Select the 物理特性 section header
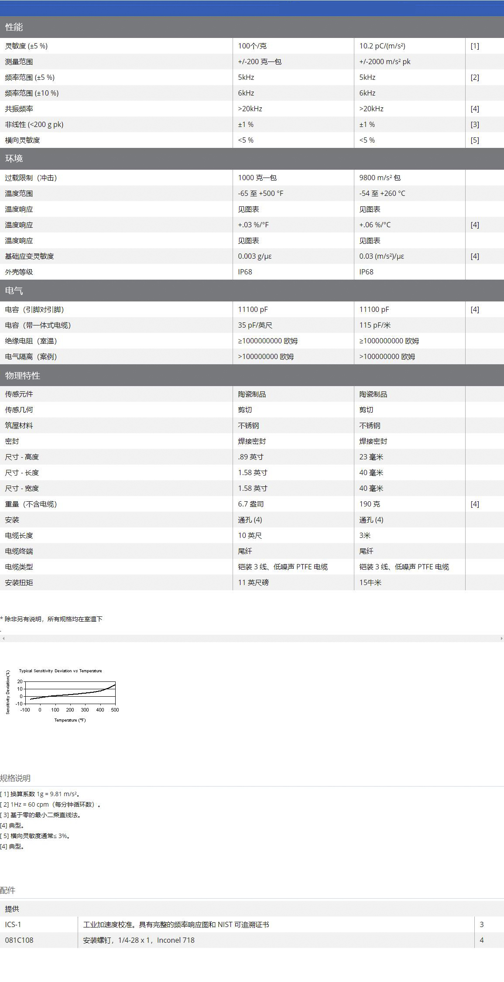The width and height of the screenshot is (504, 982). [252, 375]
